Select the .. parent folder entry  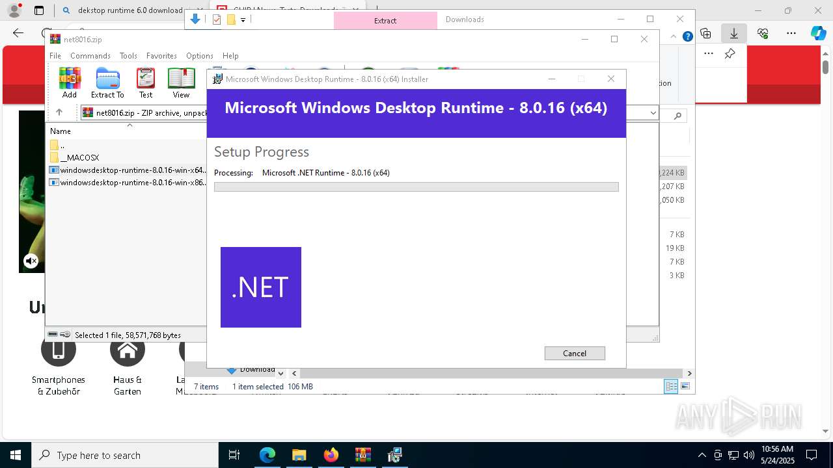[x=57, y=146]
